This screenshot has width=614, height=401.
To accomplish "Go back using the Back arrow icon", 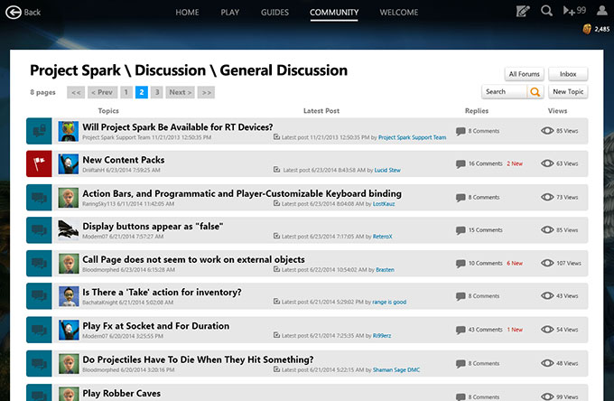I will click(x=14, y=12).
